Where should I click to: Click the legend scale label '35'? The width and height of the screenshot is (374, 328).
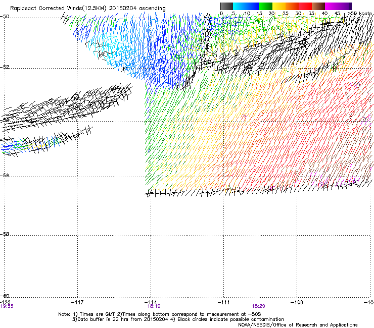point(311,14)
